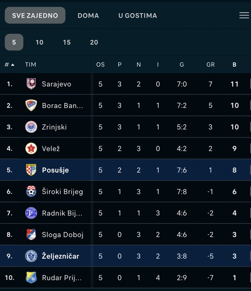Select the SVE ZAJEDNO tab
The width and height of the screenshot is (251, 291).
[x=35, y=15]
